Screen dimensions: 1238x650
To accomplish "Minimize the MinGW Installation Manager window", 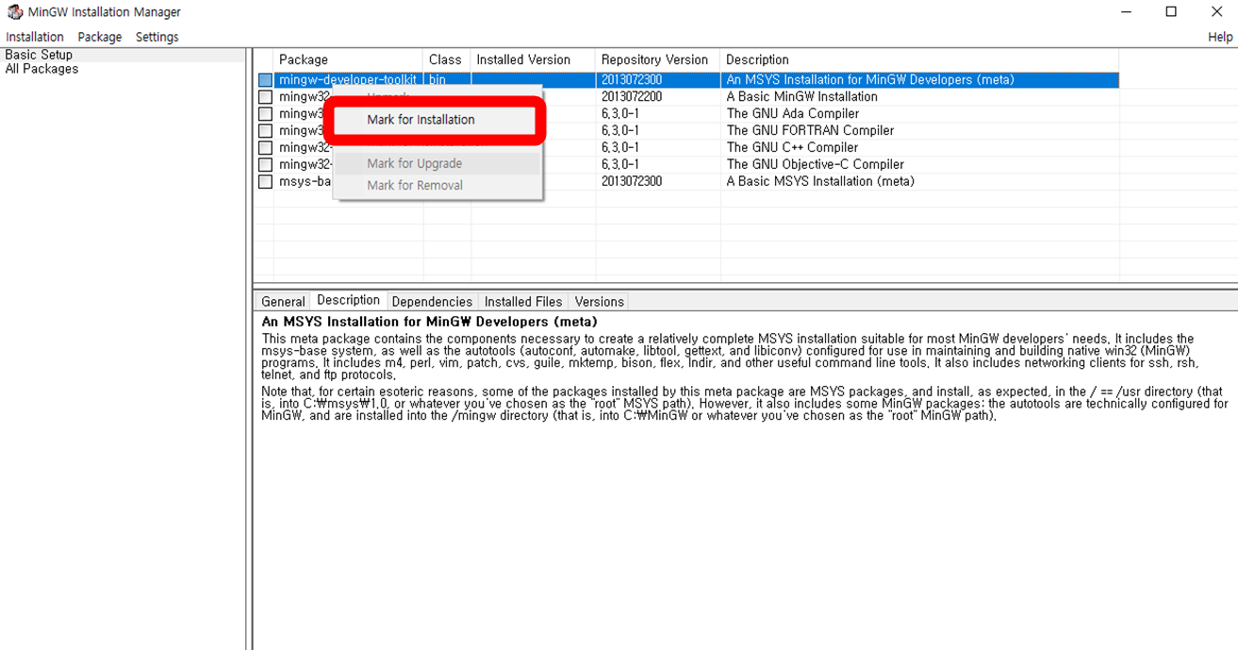I will click(x=1126, y=12).
